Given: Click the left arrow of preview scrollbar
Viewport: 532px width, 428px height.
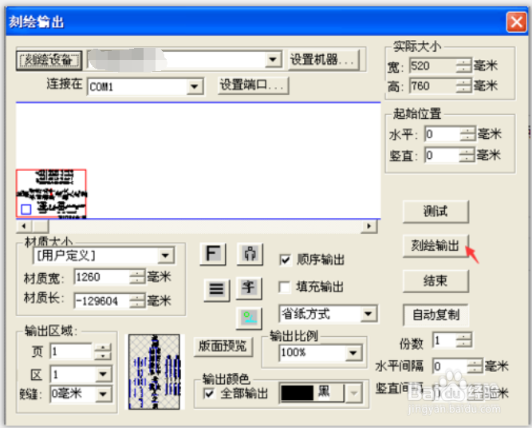Looking at the screenshot, I should (24, 226).
